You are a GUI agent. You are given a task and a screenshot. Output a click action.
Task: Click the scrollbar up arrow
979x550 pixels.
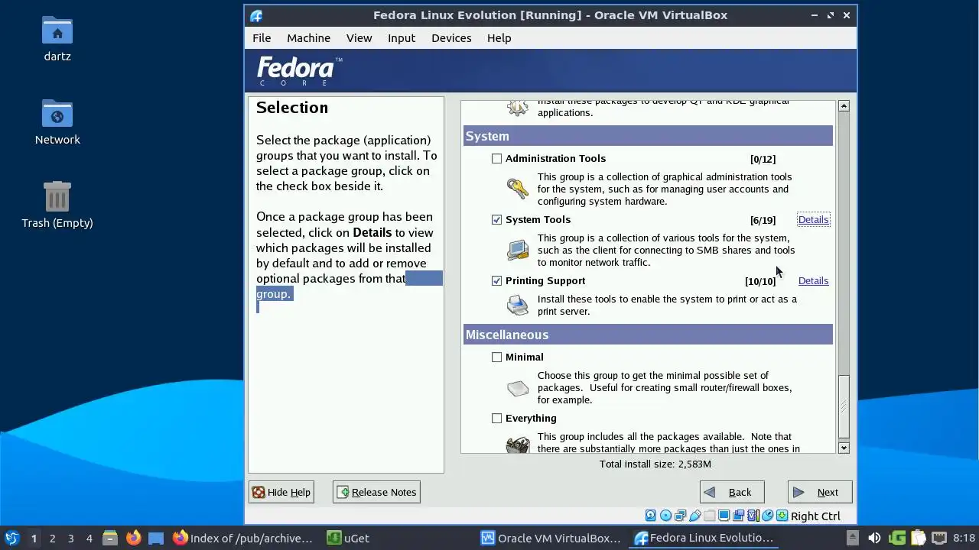[x=844, y=106]
